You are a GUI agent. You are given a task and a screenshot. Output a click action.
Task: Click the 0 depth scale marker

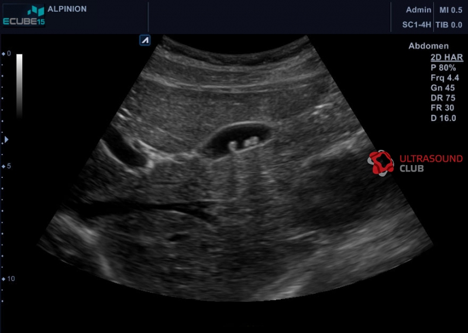tap(6, 53)
